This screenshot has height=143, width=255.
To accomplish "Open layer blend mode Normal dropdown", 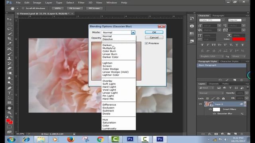I will coord(211,93).
